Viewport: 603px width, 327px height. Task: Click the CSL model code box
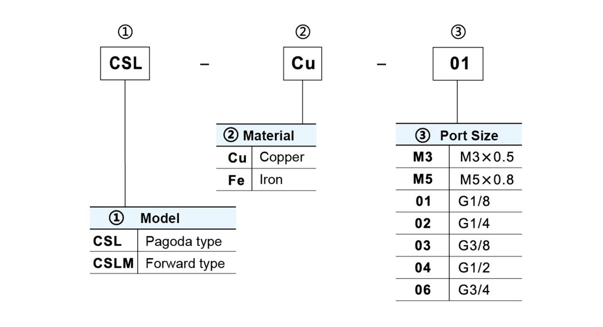tap(125, 63)
